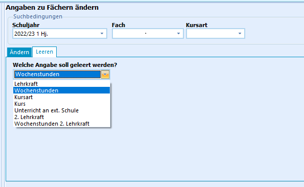Open the Schuljahr dropdown arrow
The height and width of the screenshot is (187, 304).
(x=102, y=34)
